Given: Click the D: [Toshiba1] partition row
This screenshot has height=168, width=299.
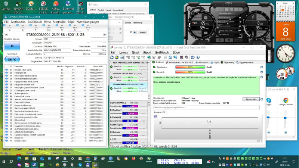Looking at the screenshot, I should 129,112.
